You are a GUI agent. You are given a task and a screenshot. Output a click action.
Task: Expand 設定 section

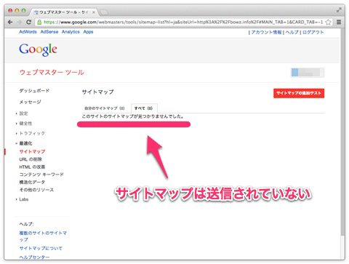[x=23, y=113]
